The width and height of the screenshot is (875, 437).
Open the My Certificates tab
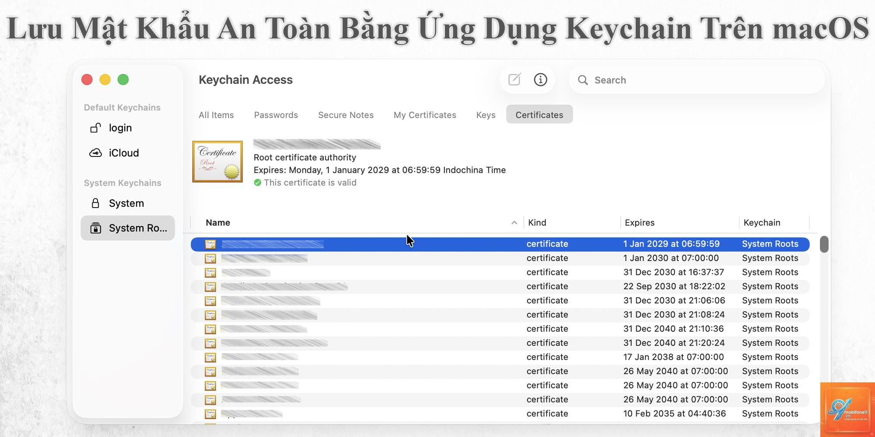point(425,115)
